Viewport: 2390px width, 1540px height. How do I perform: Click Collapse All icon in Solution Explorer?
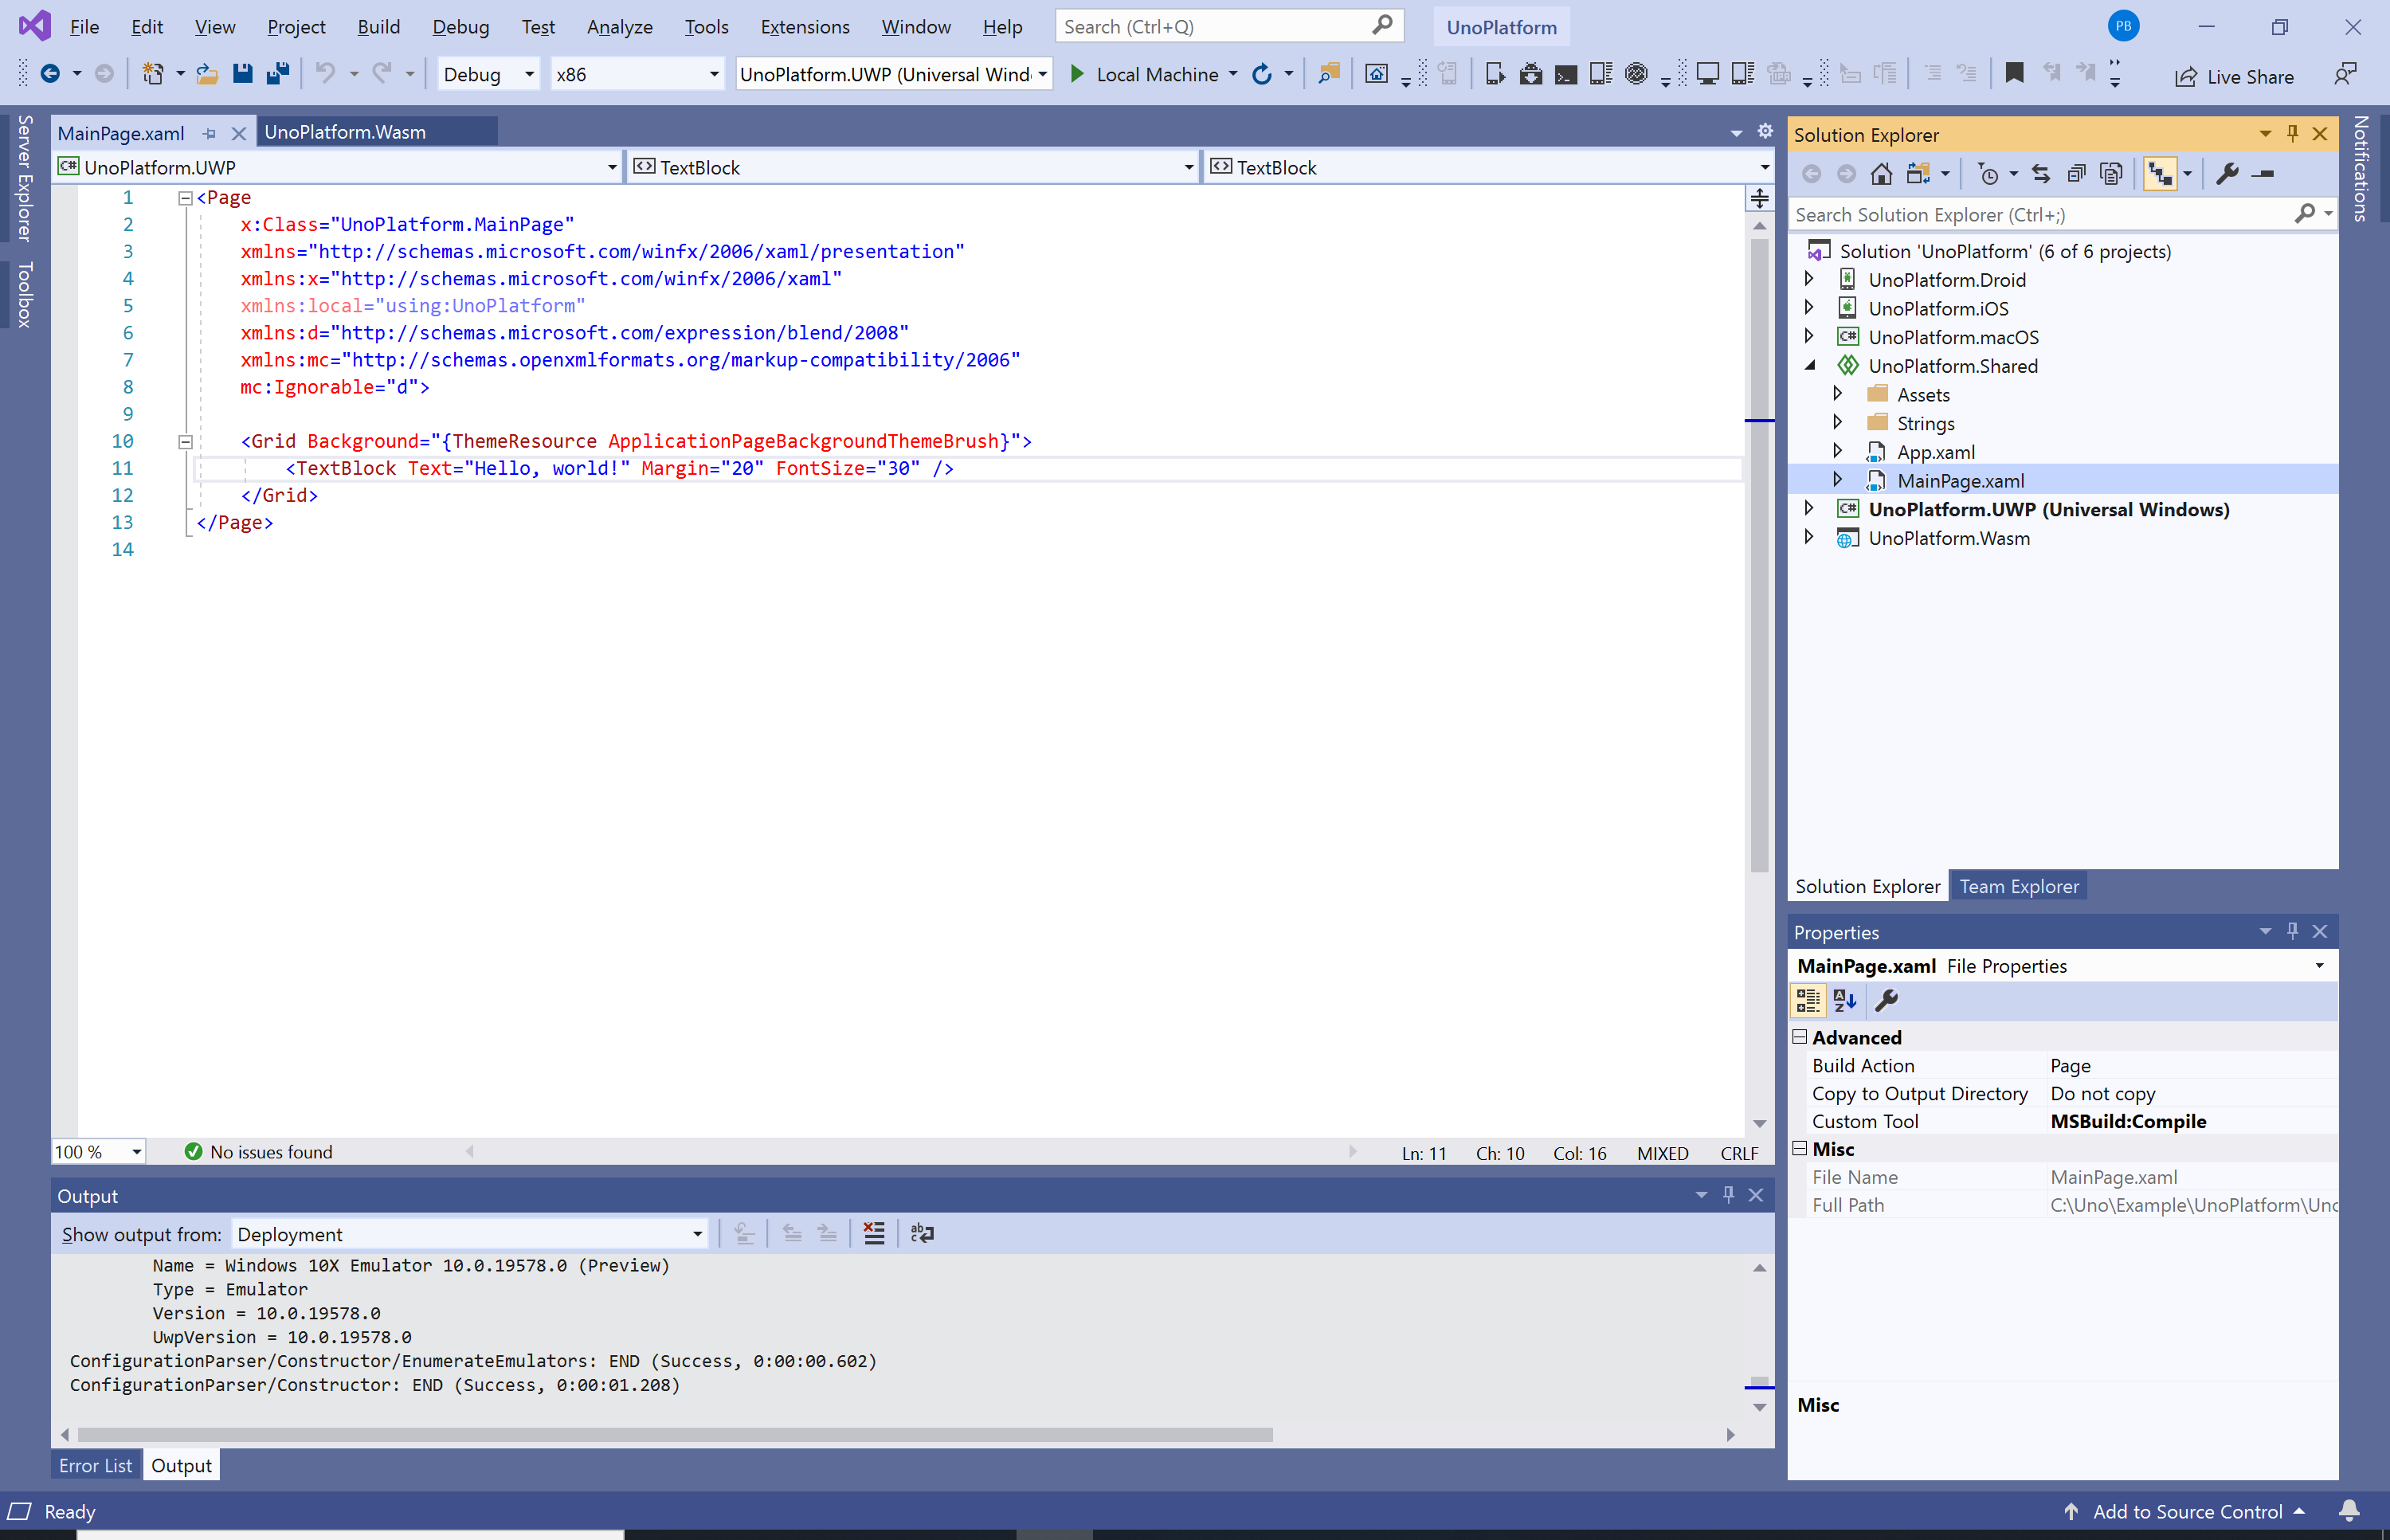tap(2076, 174)
